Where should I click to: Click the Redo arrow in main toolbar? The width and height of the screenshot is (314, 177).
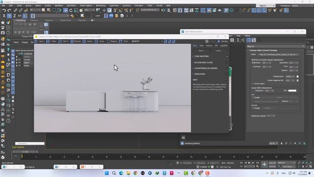click(x=9, y=10)
